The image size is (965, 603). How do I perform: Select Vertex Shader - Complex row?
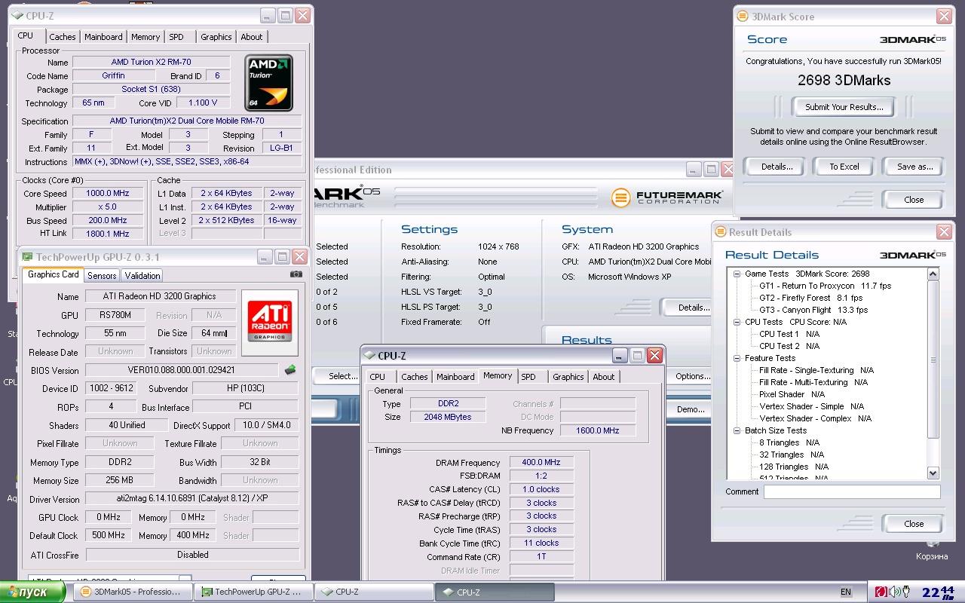pyautogui.click(x=815, y=418)
